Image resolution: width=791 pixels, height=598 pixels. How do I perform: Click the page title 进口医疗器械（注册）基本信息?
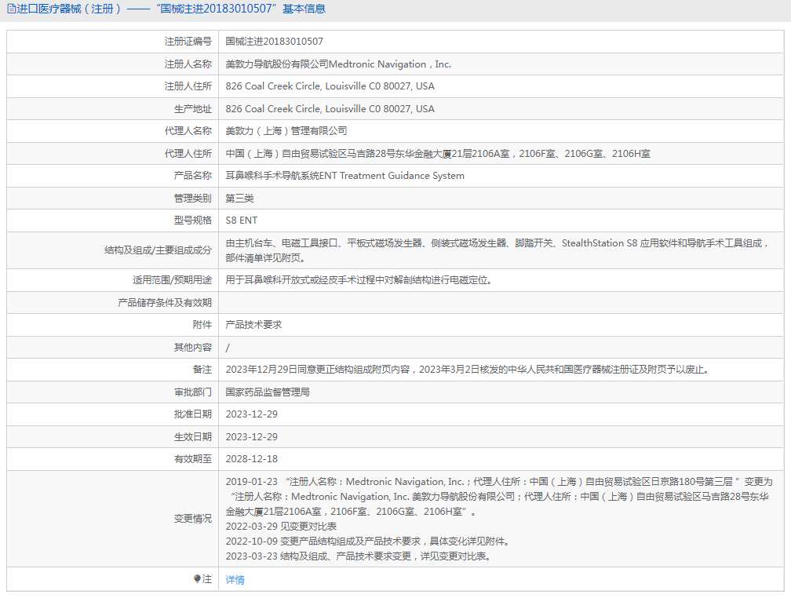(x=171, y=9)
